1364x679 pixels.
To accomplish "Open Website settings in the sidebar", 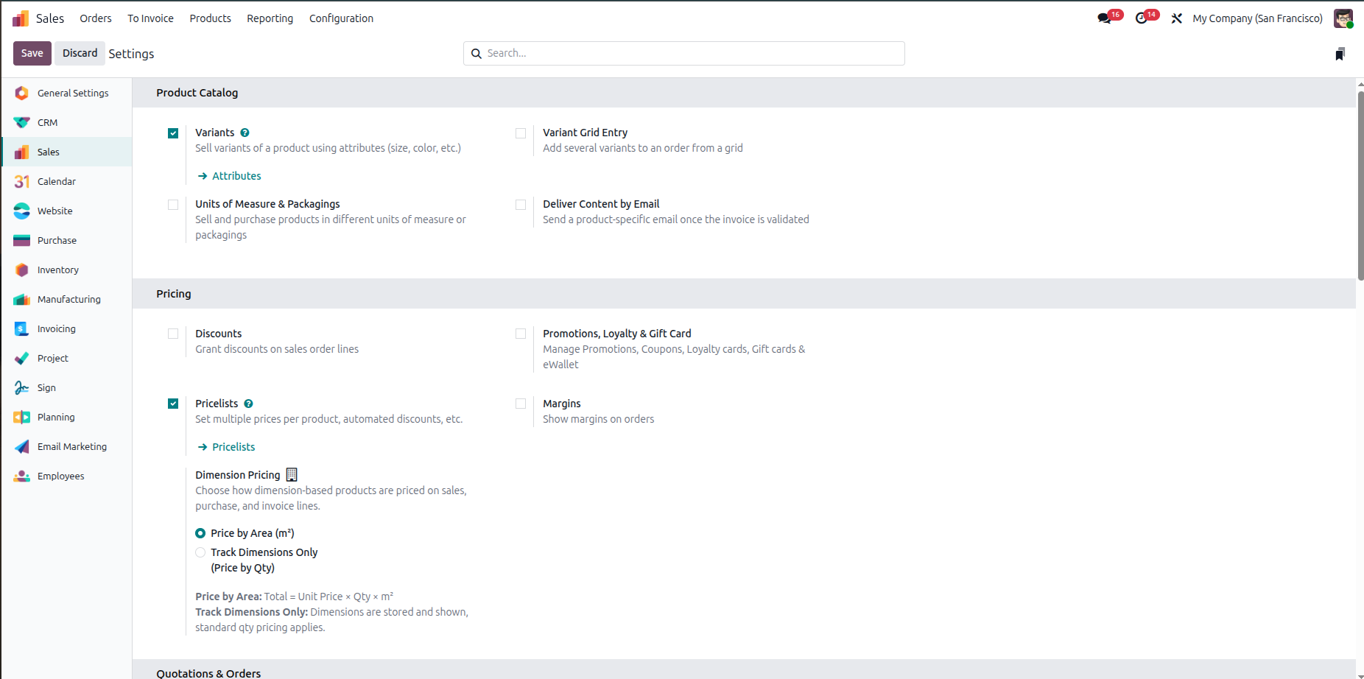I will [x=67, y=211].
